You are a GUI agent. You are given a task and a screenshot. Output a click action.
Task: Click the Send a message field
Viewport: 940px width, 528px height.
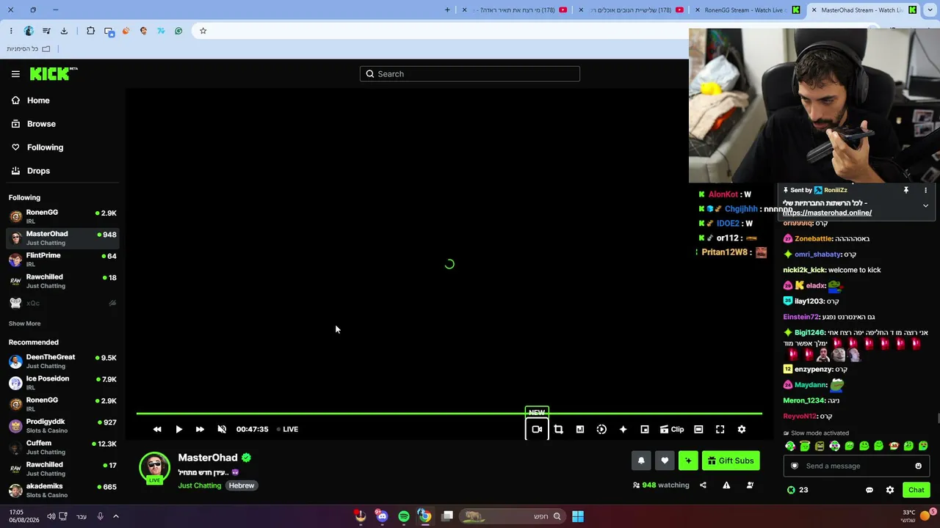tap(856, 466)
